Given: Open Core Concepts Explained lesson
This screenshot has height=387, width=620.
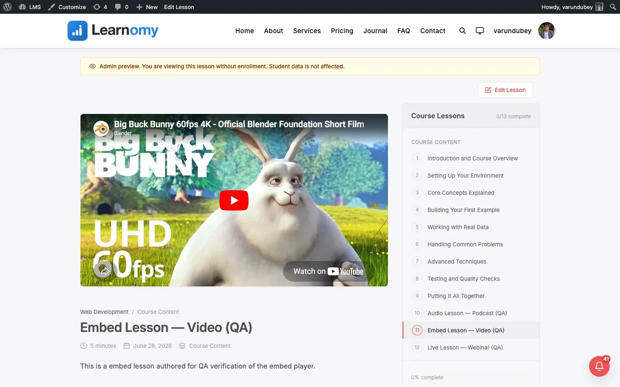Looking at the screenshot, I should click(x=471, y=193).
